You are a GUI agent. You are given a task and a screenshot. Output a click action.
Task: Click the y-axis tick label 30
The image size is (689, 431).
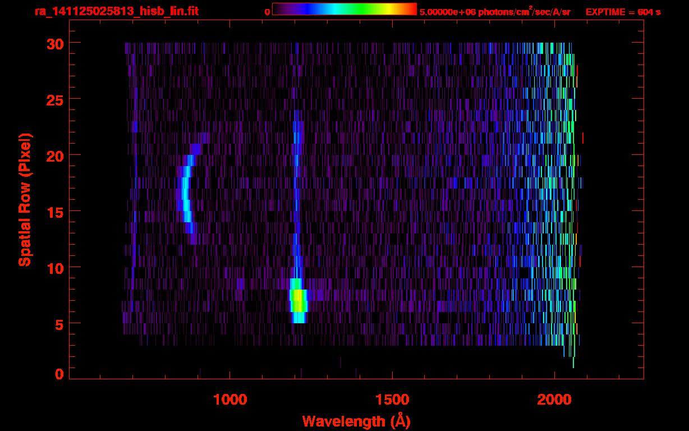(54, 43)
